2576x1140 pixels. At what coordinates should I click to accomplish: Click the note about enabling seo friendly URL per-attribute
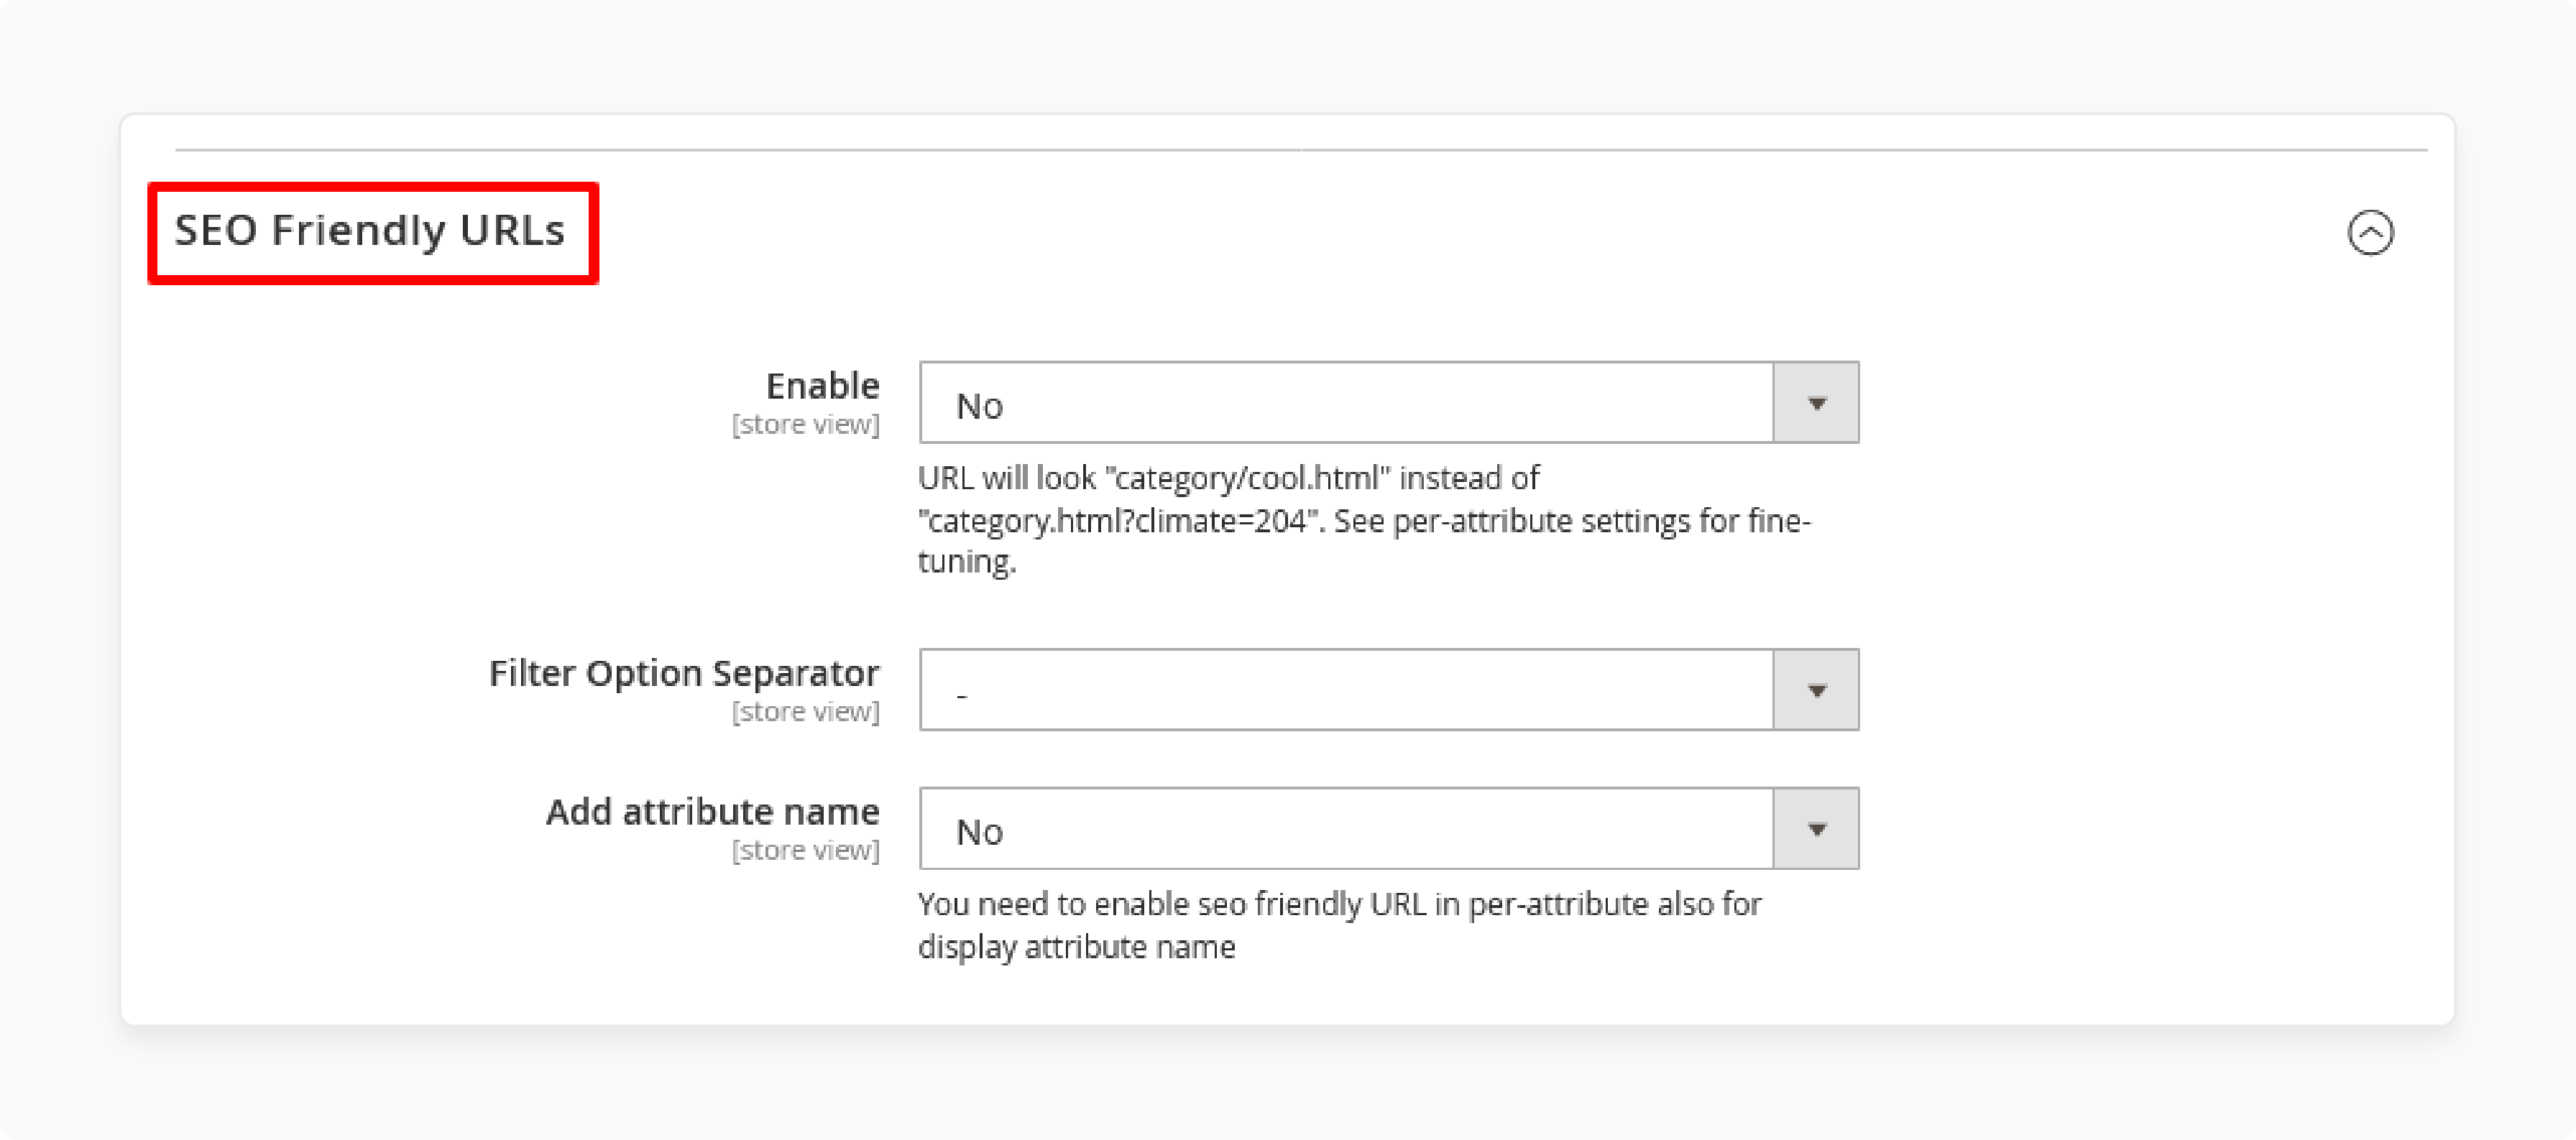(x=1339, y=925)
